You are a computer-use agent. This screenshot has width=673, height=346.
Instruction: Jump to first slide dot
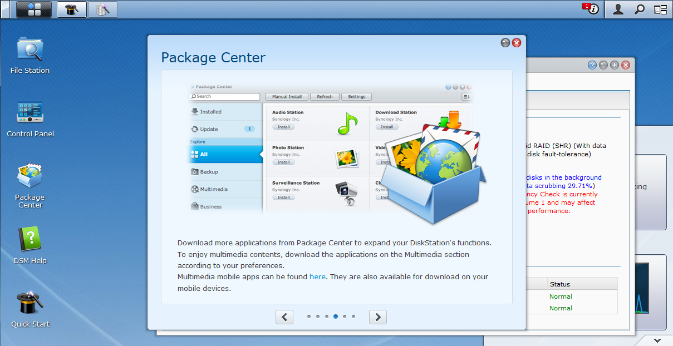(309, 317)
